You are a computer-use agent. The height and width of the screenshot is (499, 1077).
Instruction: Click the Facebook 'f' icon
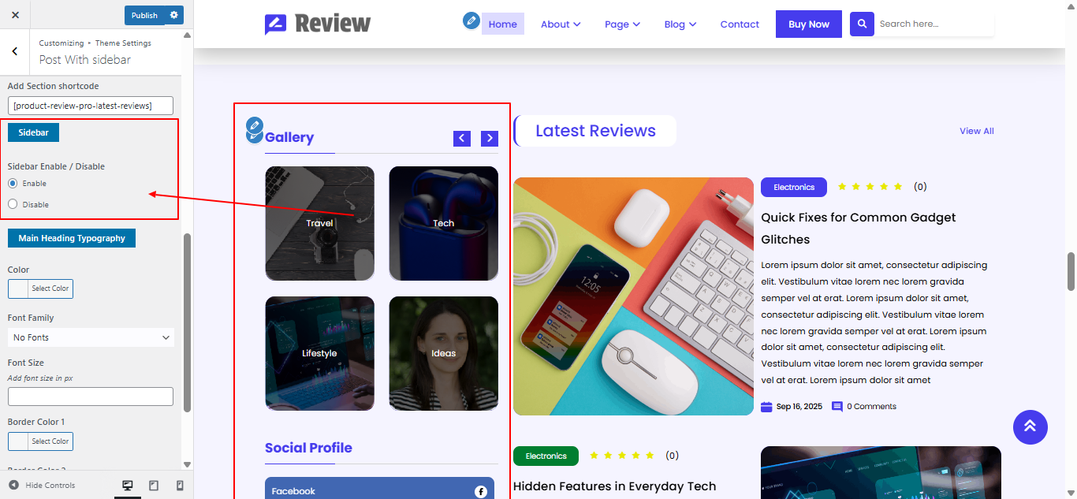(481, 492)
